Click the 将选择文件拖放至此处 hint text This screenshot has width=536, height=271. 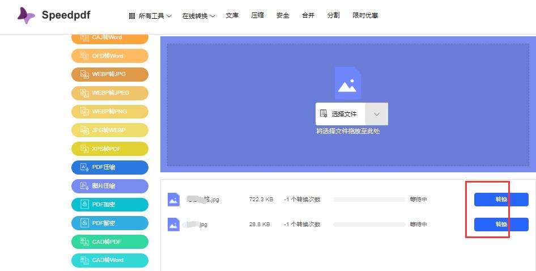pyautogui.click(x=348, y=131)
